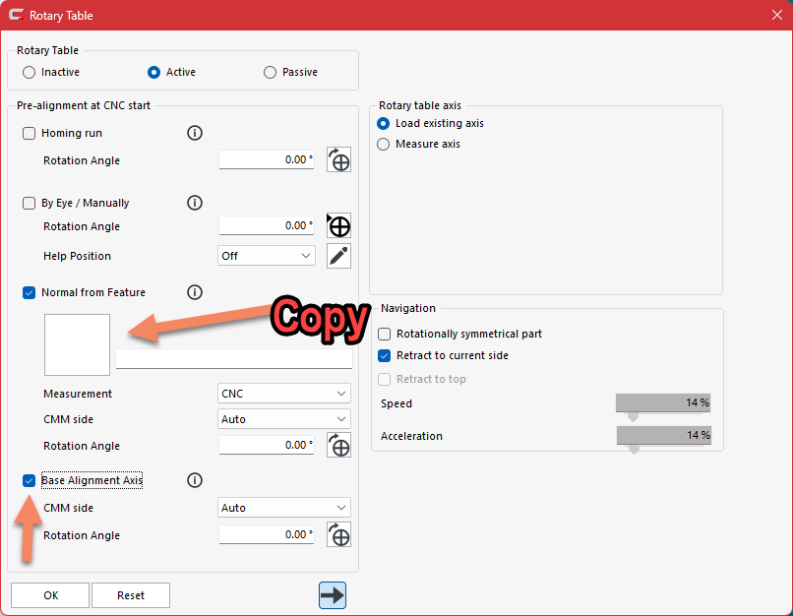Viewport: 793px width, 616px height.
Task: Open By Eye / Manually info icon
Action: point(195,203)
